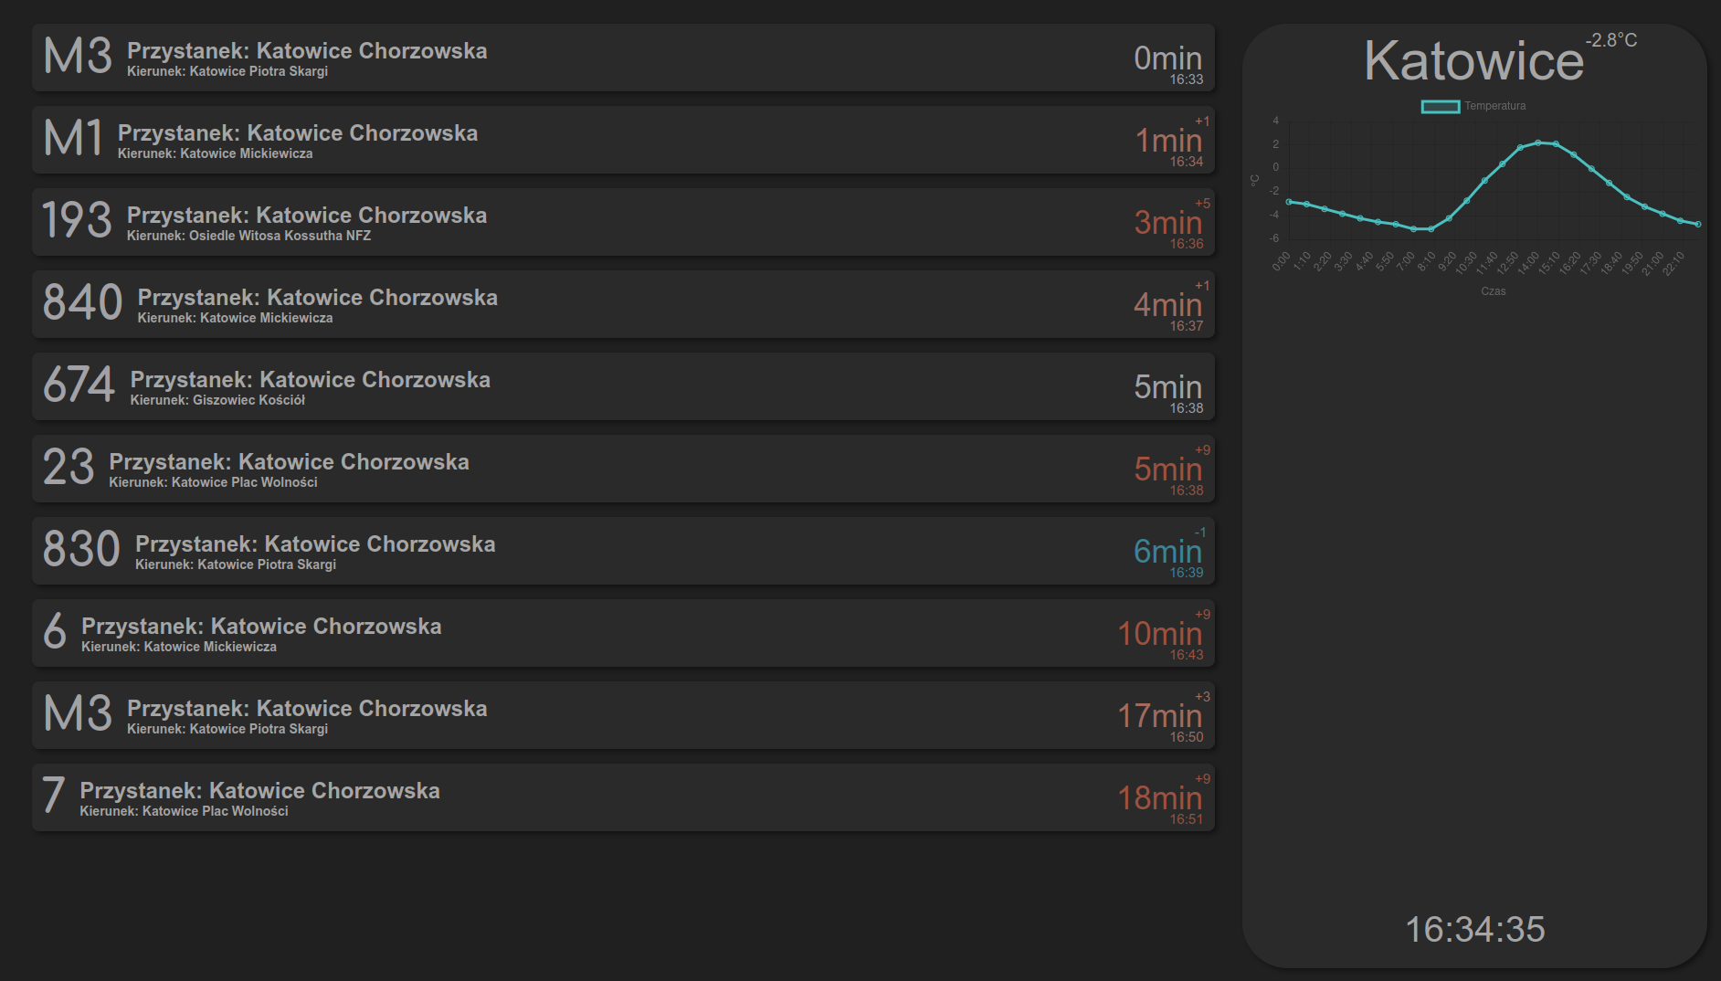The width and height of the screenshot is (1721, 981).
Task: Click the 840 line number
Action: 82,302
